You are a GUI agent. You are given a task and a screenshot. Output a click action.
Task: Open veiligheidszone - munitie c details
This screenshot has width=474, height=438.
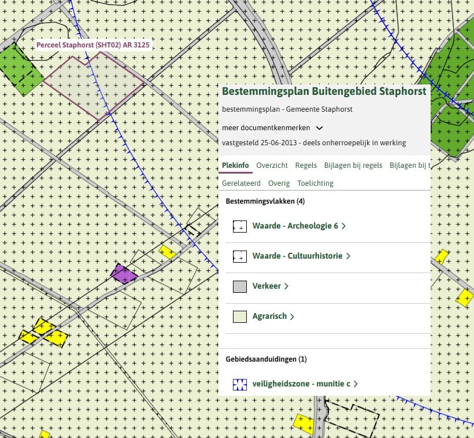pos(305,384)
